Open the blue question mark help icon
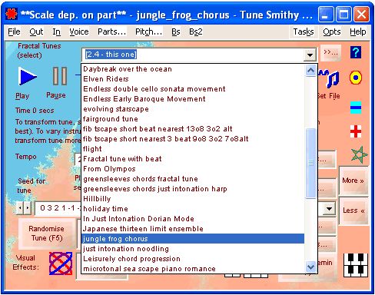The height and width of the screenshot is (295, 375). [356, 52]
